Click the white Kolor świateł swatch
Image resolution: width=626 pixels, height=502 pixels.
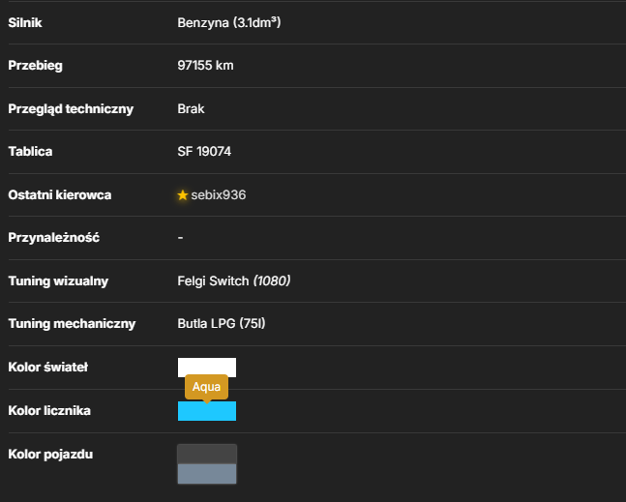(x=207, y=368)
